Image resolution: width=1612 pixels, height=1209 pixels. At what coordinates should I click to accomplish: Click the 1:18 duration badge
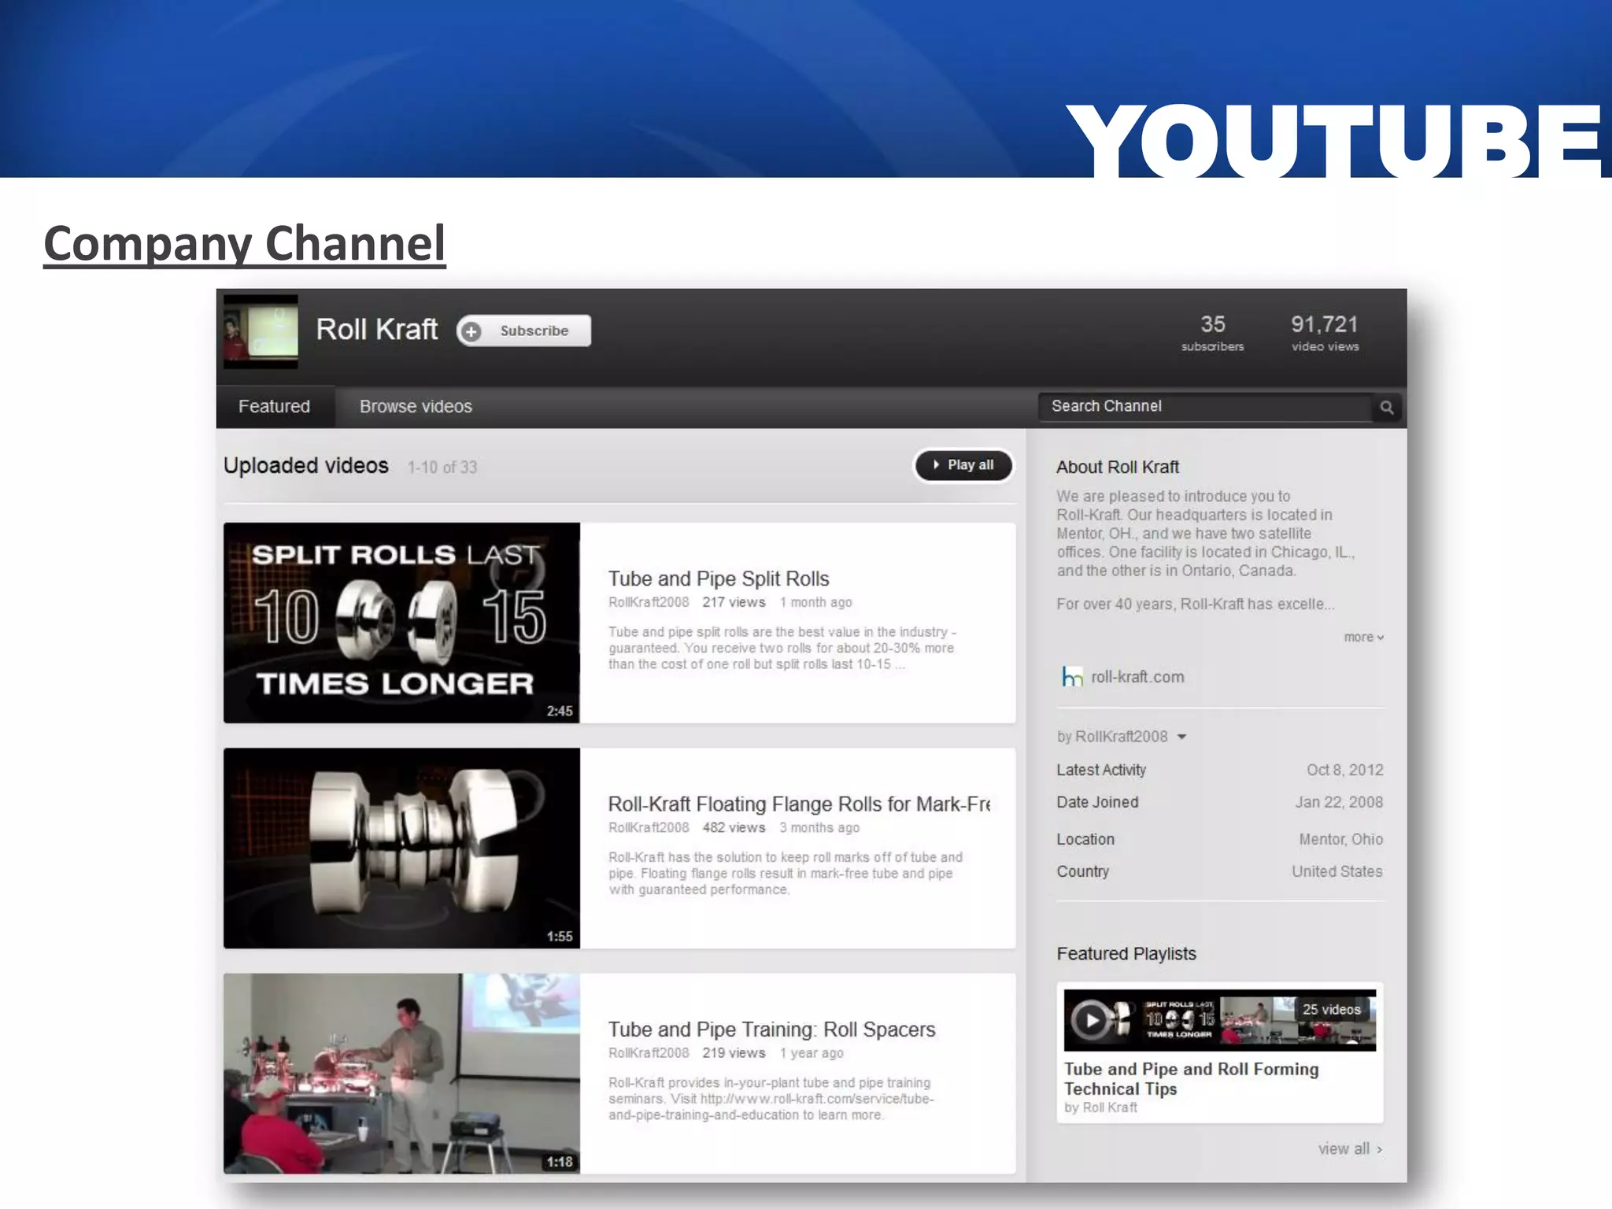pyautogui.click(x=560, y=1162)
